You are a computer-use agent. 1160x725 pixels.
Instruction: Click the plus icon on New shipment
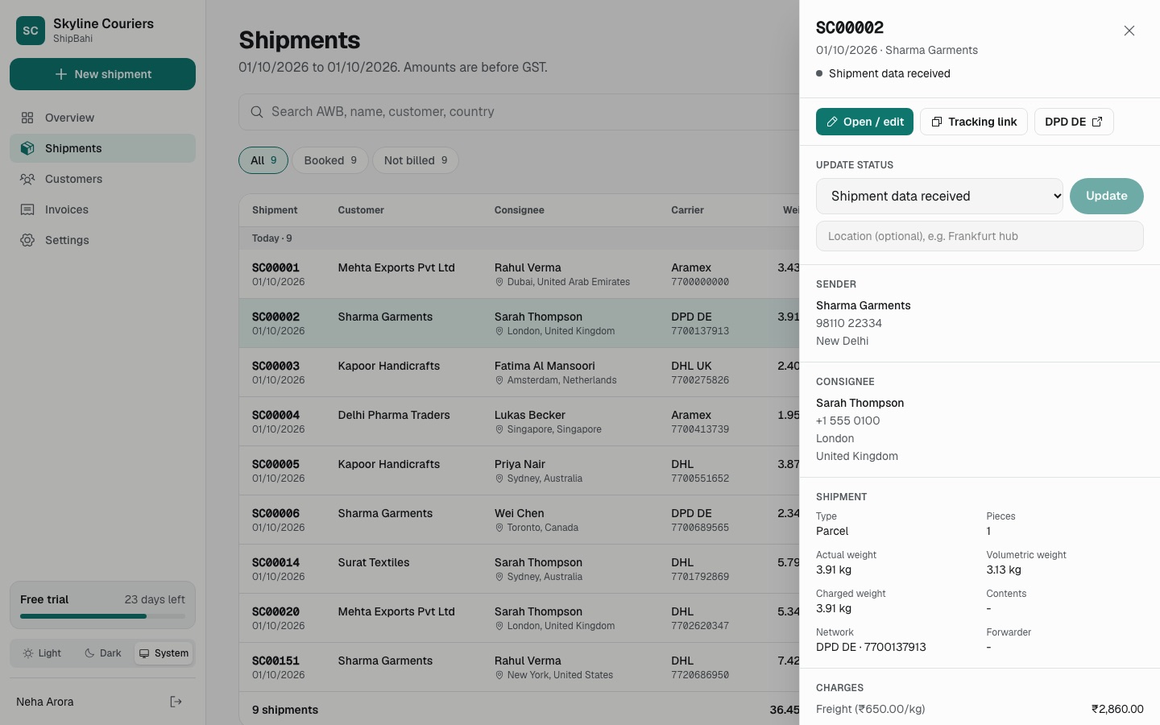pos(61,74)
